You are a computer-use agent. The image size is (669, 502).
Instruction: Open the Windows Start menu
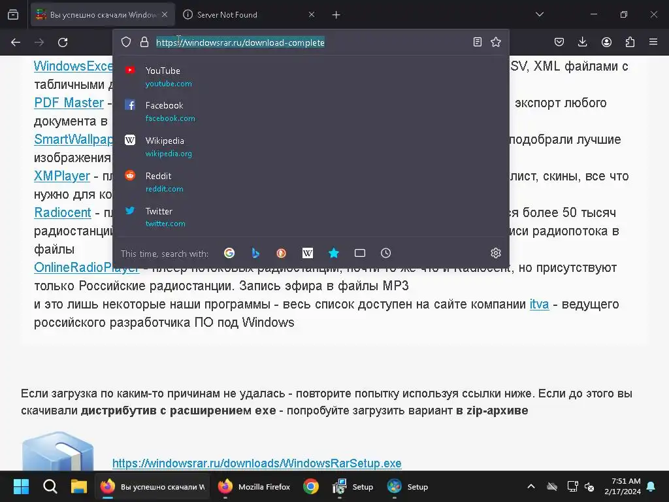tap(21, 486)
